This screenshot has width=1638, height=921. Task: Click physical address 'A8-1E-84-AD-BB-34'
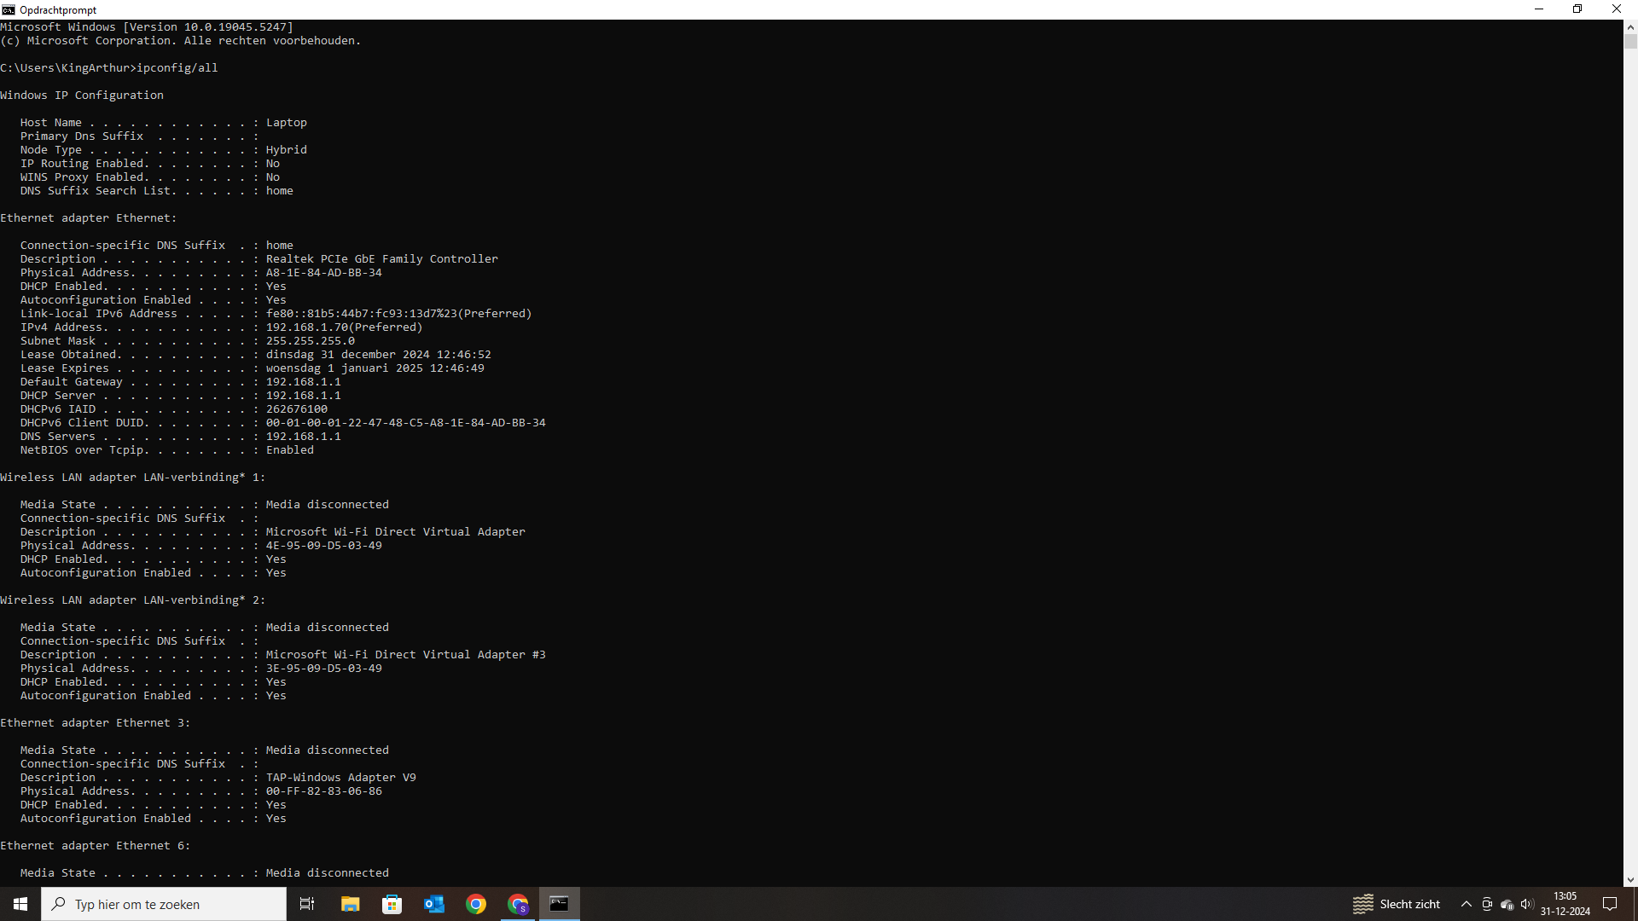click(x=324, y=272)
